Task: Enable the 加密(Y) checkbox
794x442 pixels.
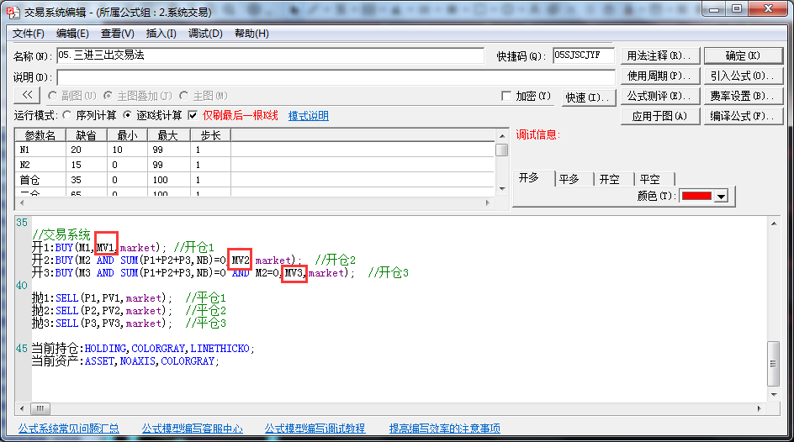Action: (506, 97)
